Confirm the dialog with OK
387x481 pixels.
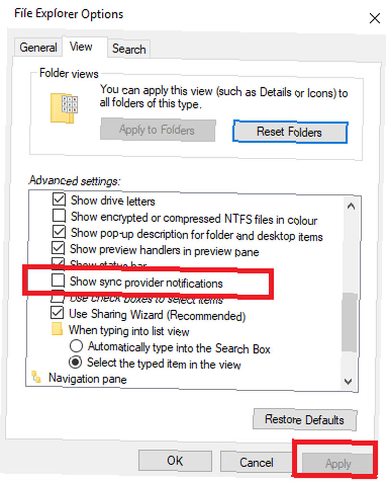(x=175, y=460)
